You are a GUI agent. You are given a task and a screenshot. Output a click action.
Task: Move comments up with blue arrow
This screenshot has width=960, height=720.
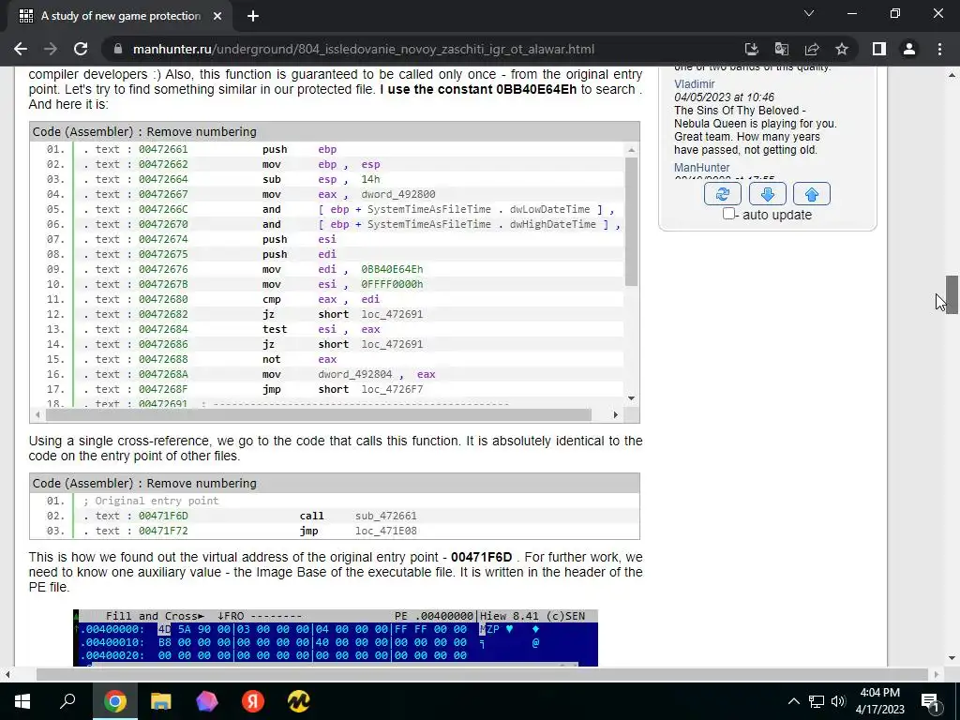[811, 194]
